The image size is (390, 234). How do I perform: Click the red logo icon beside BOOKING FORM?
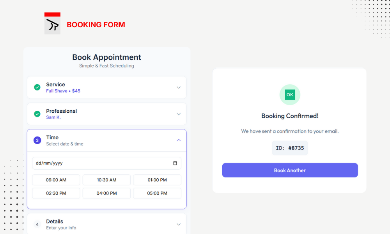52,23
